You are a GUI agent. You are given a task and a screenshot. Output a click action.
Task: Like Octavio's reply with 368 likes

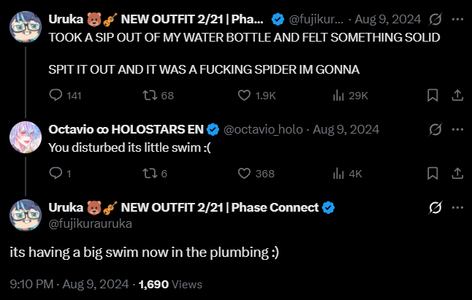click(x=245, y=173)
